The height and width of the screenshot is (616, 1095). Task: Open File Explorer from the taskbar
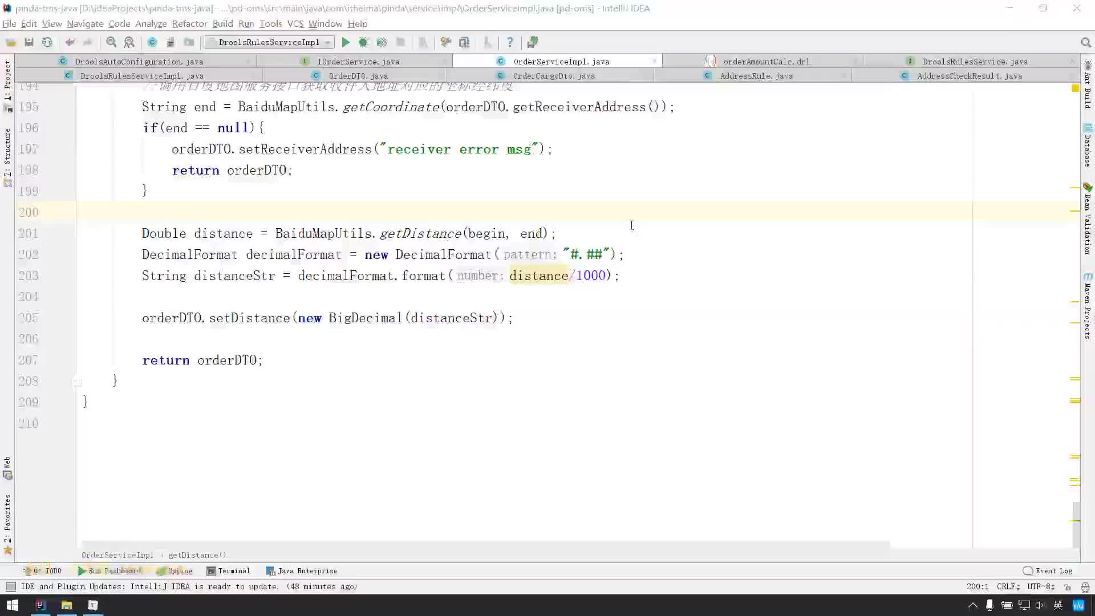pos(67,605)
